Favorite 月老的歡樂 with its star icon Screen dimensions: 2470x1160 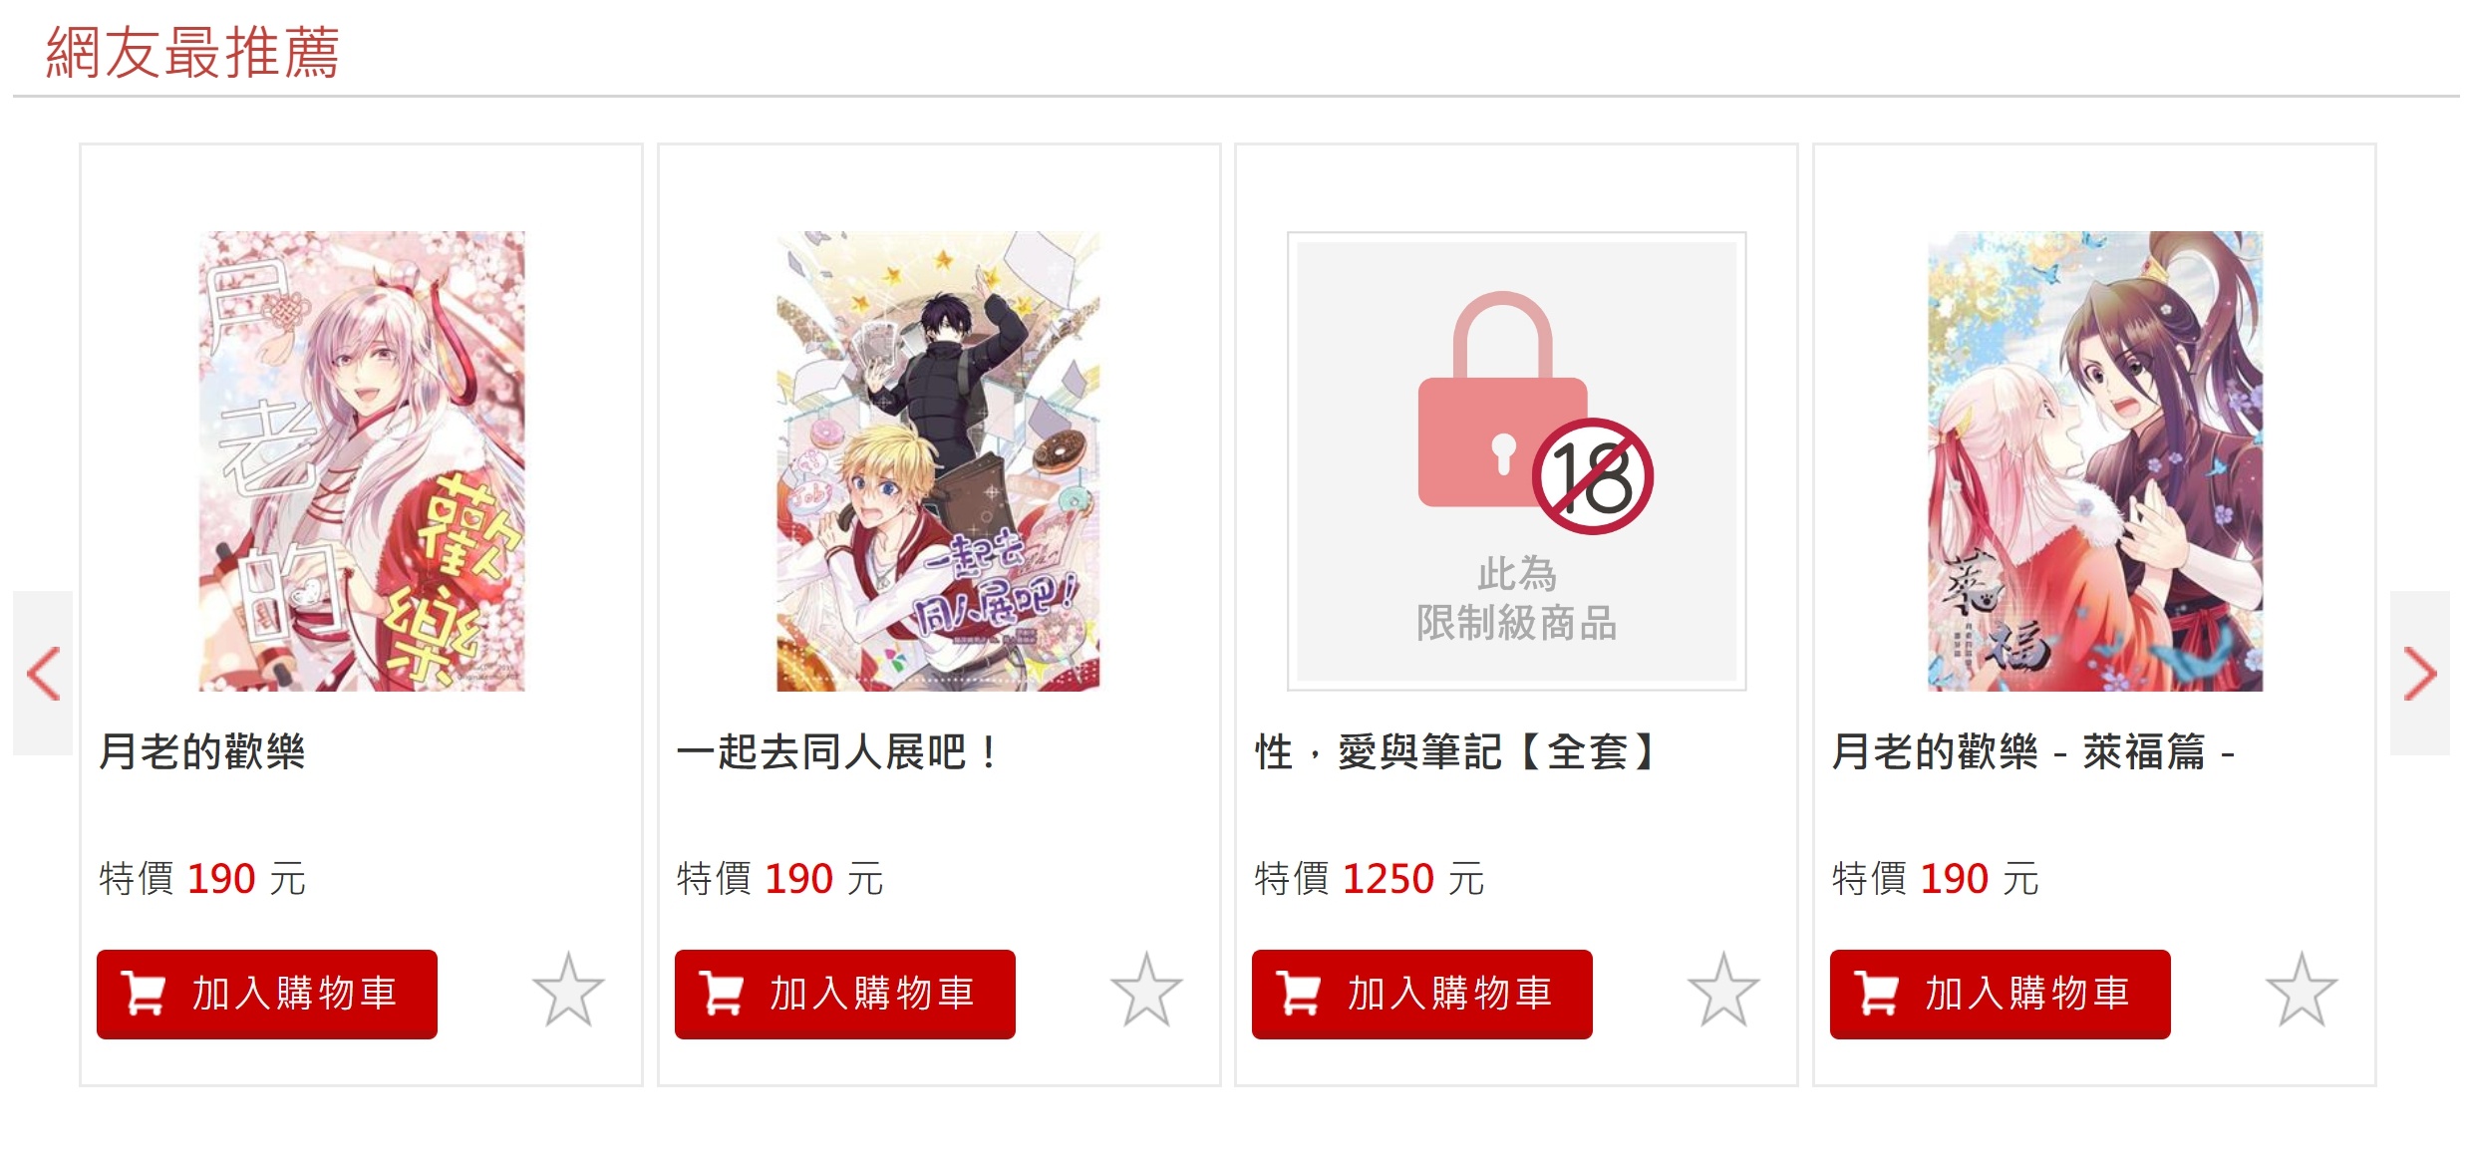point(568,990)
